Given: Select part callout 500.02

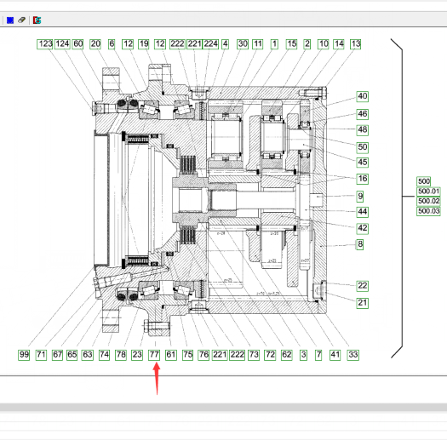Looking at the screenshot, I should (x=428, y=201).
